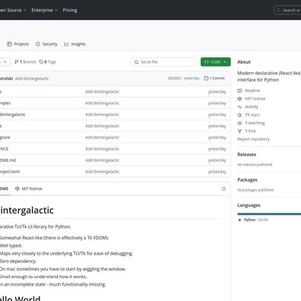Open the README outline list icon
Image resolution: width=301 pixels, height=301 pixels.
click(x=223, y=189)
